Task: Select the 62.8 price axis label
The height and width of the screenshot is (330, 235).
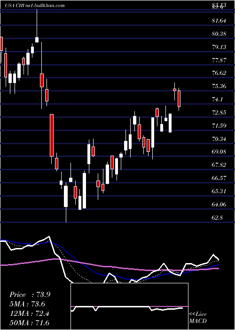Action: point(217,218)
